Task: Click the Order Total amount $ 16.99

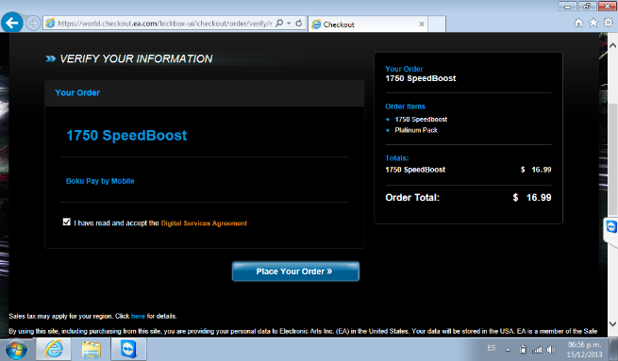Action: (532, 198)
